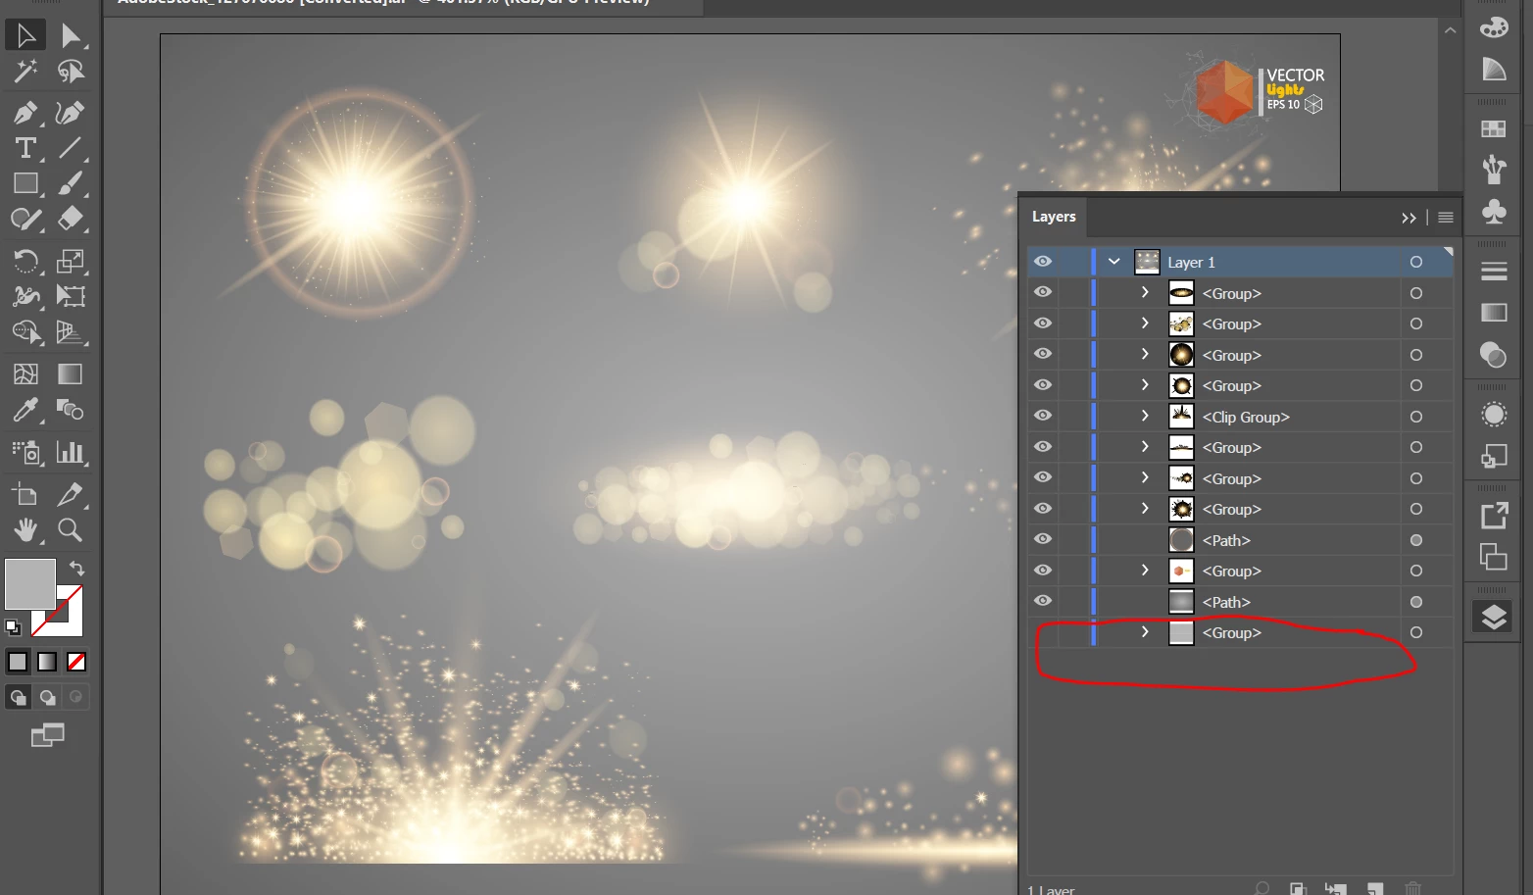Image resolution: width=1533 pixels, height=895 pixels.
Task: Select the Layer 1 row name
Action: pyautogui.click(x=1191, y=263)
